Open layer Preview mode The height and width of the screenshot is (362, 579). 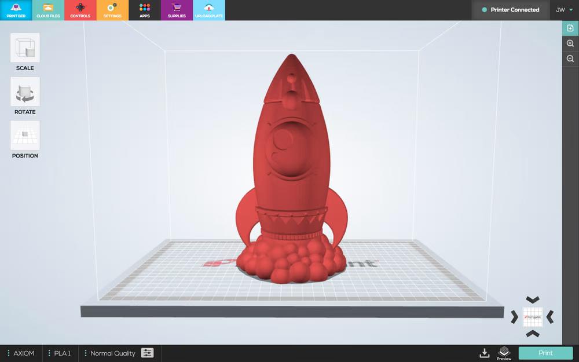tap(504, 353)
